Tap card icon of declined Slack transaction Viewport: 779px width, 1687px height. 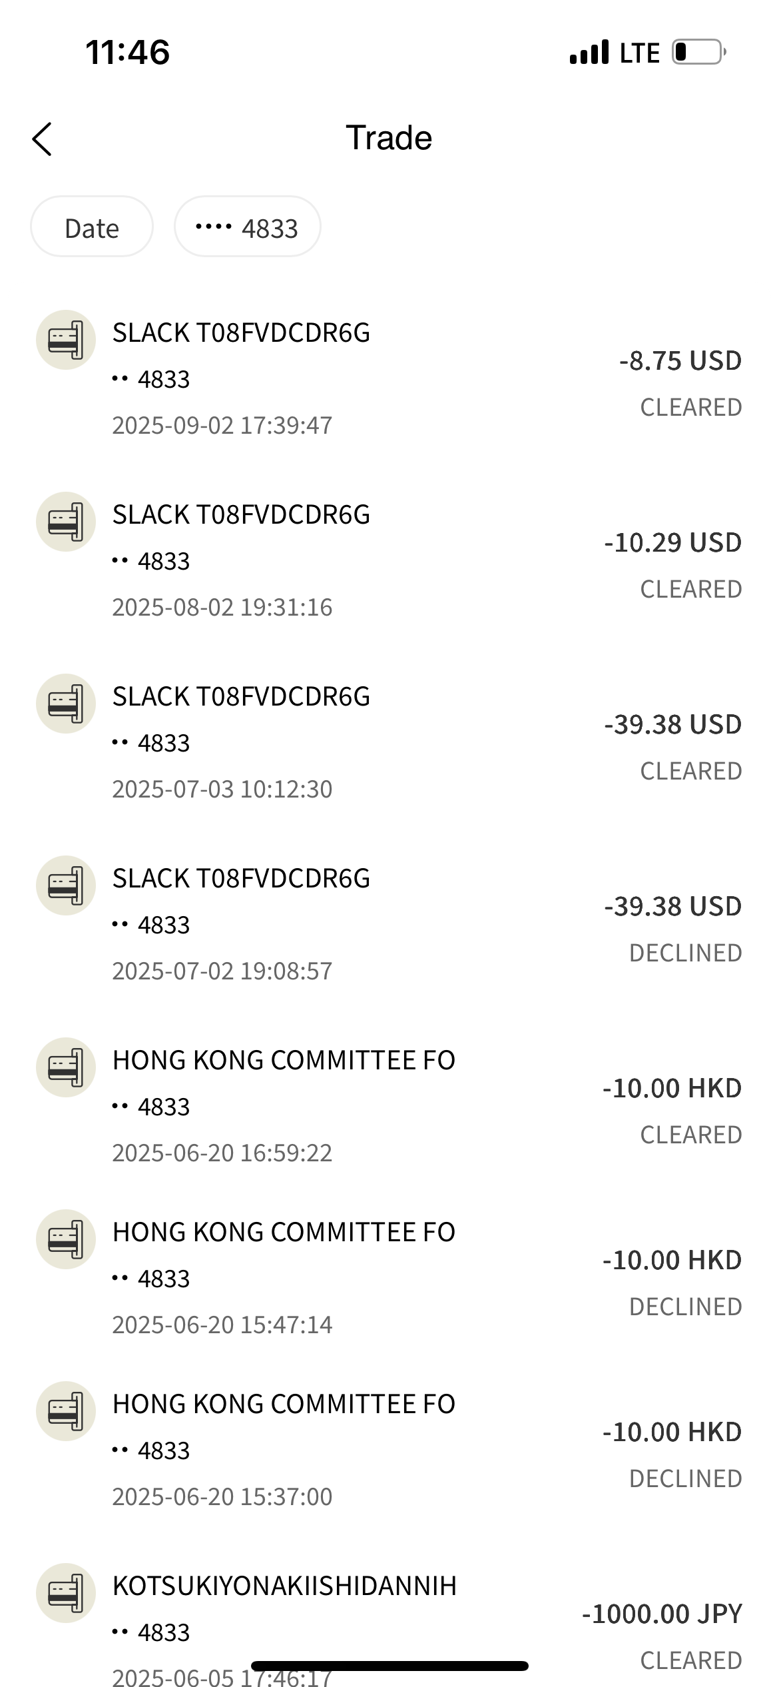[65, 885]
